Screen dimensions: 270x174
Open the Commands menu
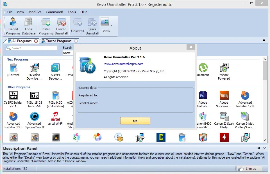click(x=55, y=12)
